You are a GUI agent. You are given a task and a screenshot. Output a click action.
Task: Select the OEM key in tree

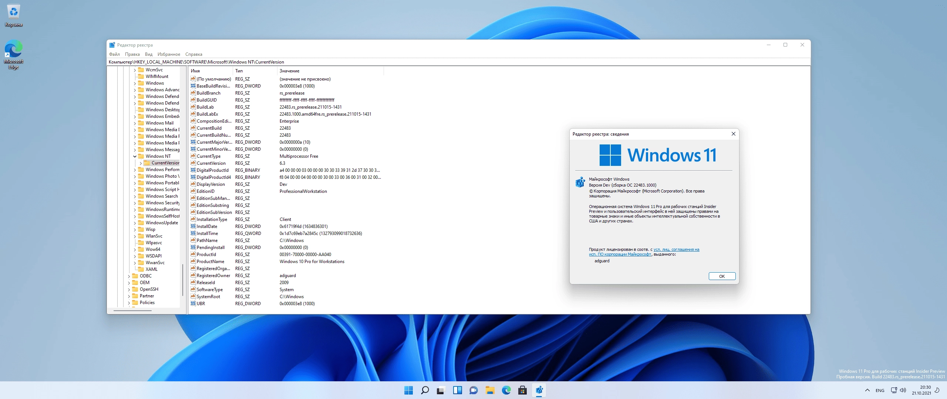coord(145,283)
